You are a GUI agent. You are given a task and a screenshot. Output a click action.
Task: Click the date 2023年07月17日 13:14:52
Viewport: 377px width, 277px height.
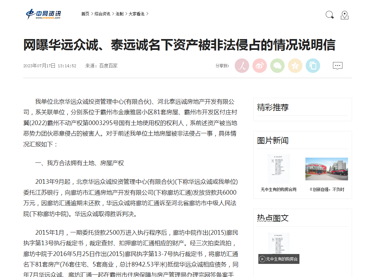click(50, 66)
